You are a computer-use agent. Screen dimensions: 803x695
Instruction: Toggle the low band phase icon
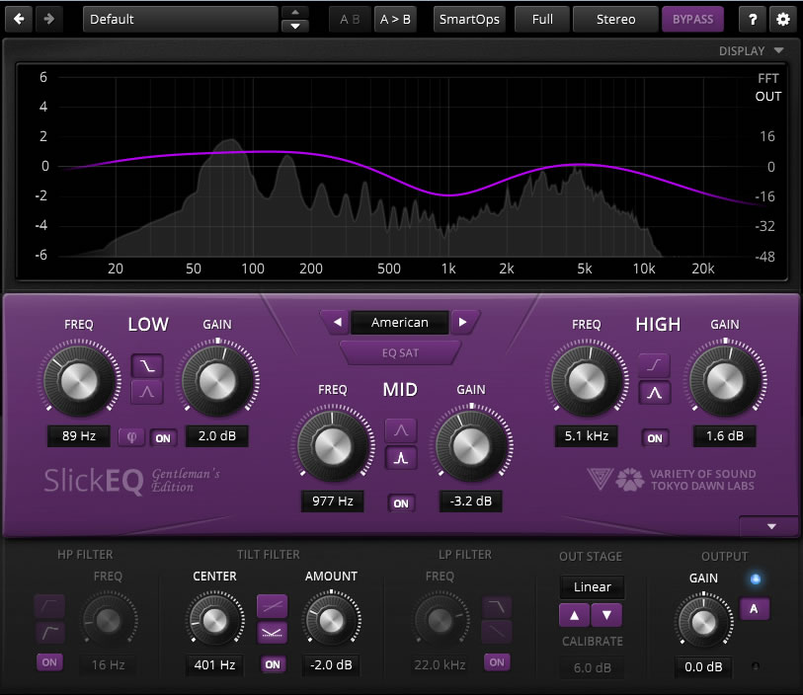click(x=131, y=436)
